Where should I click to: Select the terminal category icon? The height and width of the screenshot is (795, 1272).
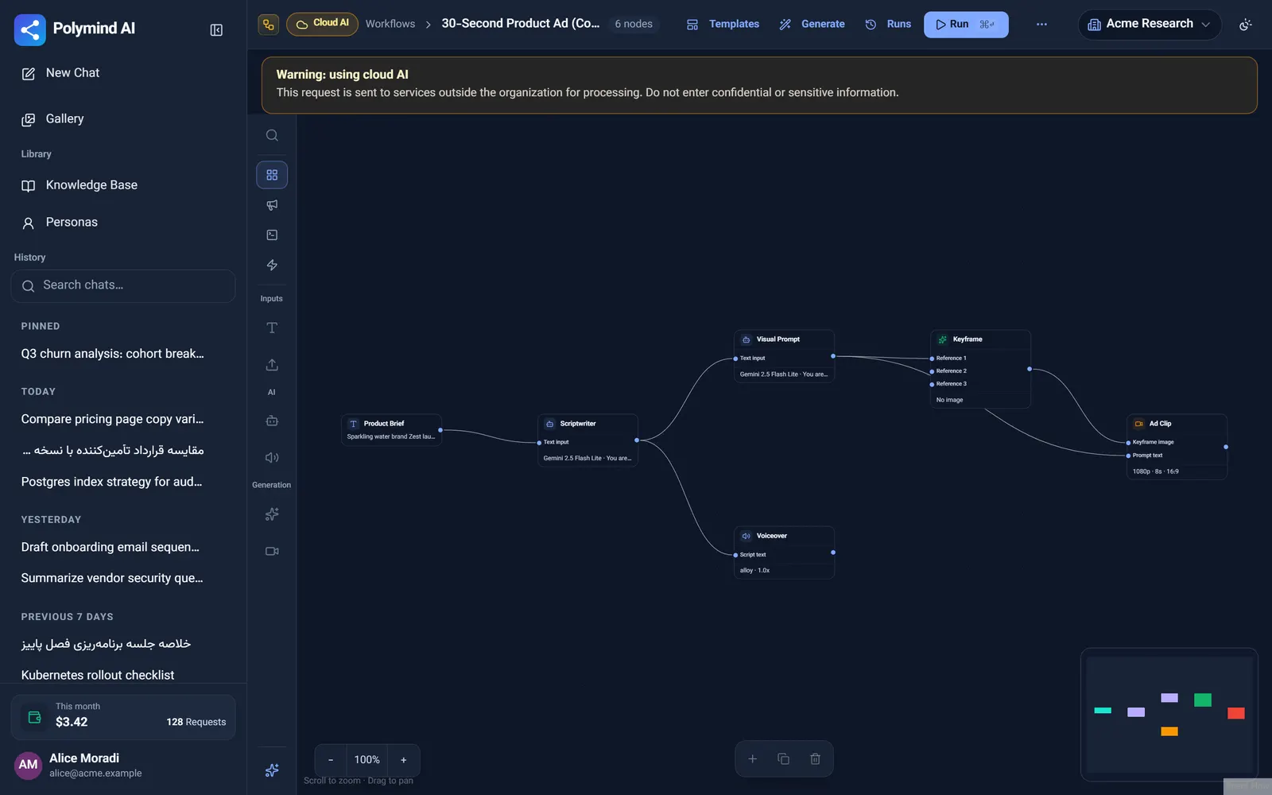(x=272, y=235)
